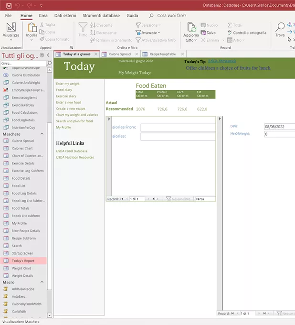Screen dimensions: 295x325
Task: Switch to RecipeTempTable document tab
Action: point(163,54)
